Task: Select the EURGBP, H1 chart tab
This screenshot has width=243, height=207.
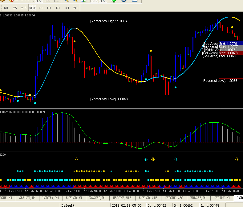Action: pos(198,198)
